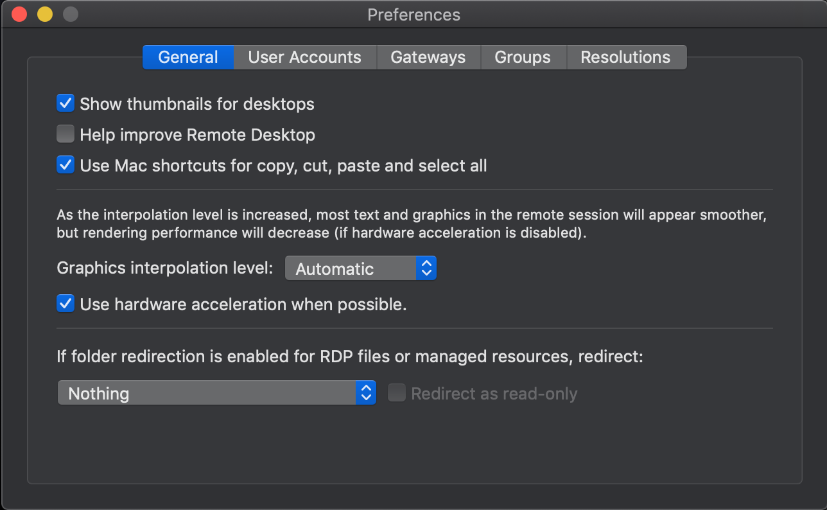The image size is (827, 510).
Task: Enable Help improve Remote Desktop checkbox
Action: click(65, 134)
